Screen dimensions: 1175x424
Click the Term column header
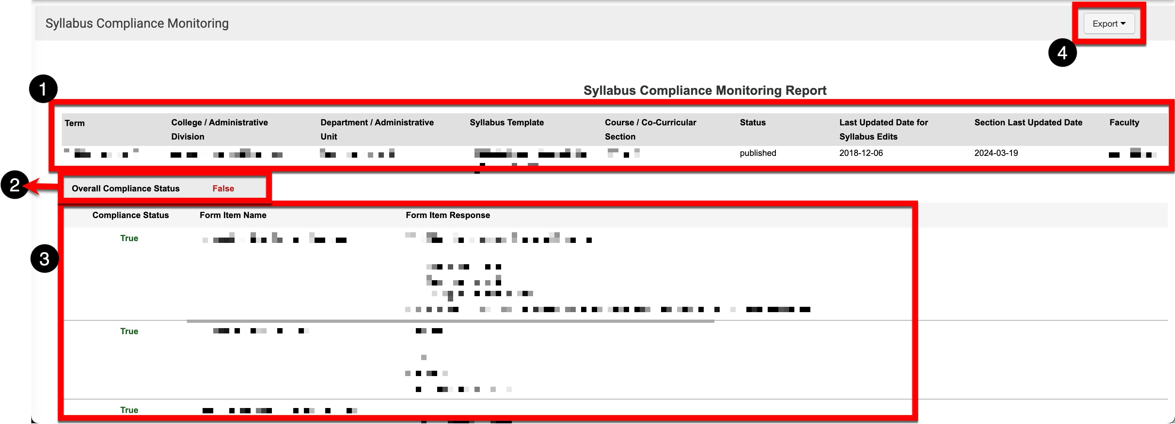coord(75,123)
